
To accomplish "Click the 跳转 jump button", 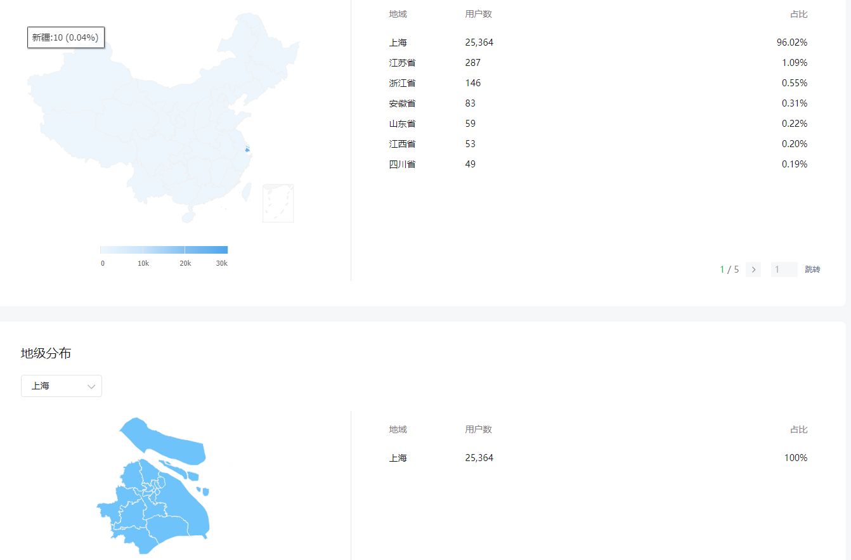I will (812, 270).
